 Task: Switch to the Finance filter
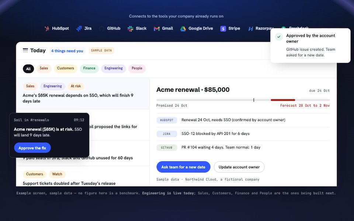[89, 69]
